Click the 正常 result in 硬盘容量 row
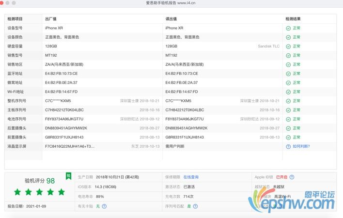Screen dimensions: 343x218 [296, 47]
